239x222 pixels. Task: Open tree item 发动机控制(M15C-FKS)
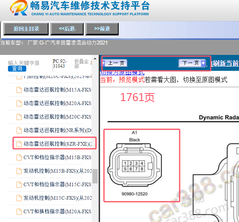57,198
